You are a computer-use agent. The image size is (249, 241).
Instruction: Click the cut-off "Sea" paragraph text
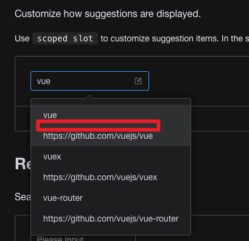click(x=23, y=197)
